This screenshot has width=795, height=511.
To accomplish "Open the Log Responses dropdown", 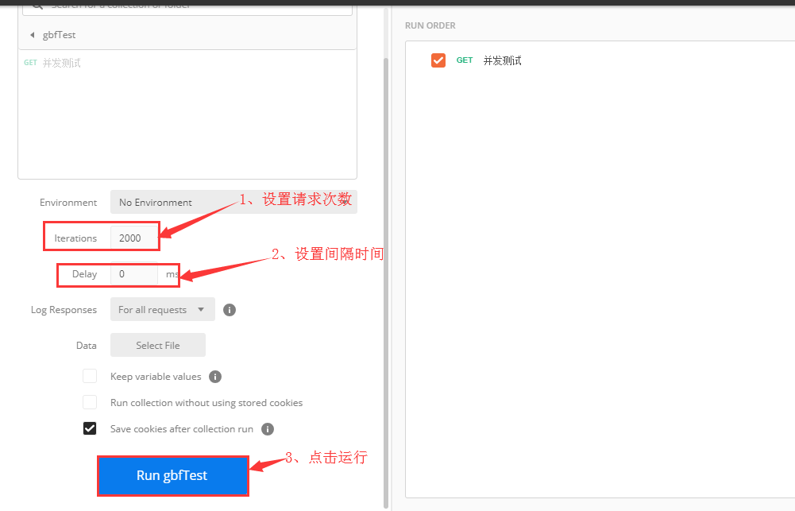I will [163, 310].
